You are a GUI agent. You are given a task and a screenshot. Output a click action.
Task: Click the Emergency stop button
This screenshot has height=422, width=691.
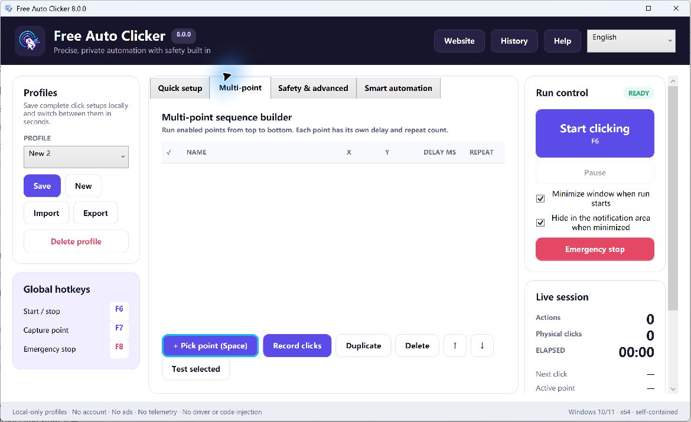pyautogui.click(x=595, y=249)
